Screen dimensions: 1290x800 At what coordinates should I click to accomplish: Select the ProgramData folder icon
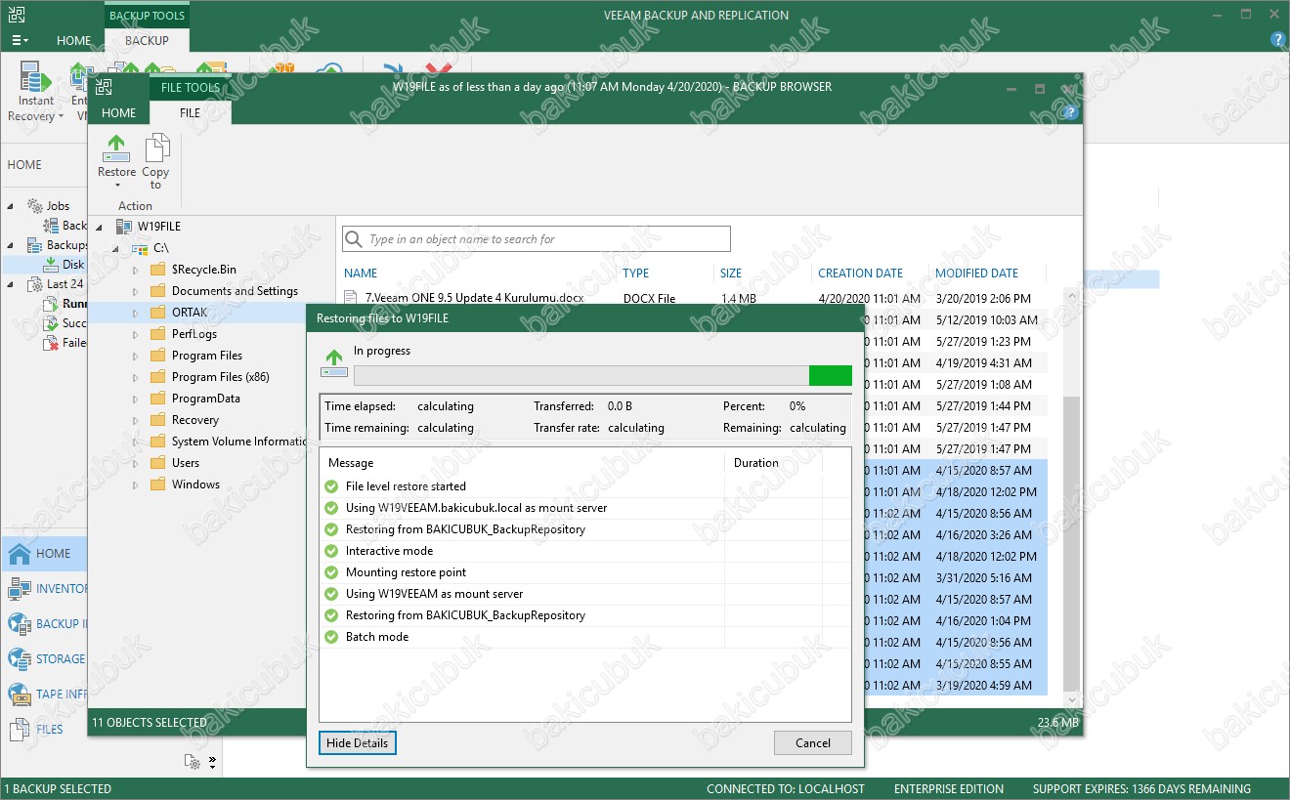tap(157, 399)
